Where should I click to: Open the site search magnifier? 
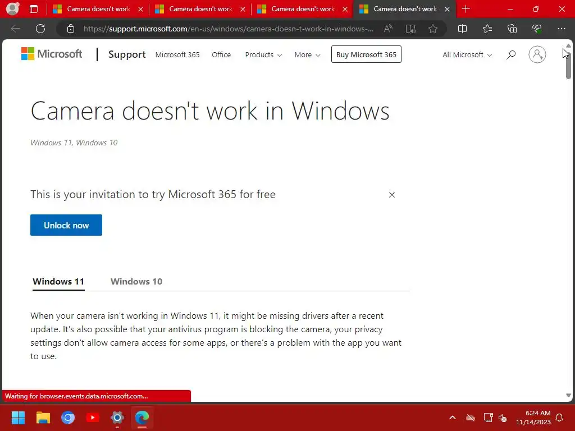click(x=511, y=54)
